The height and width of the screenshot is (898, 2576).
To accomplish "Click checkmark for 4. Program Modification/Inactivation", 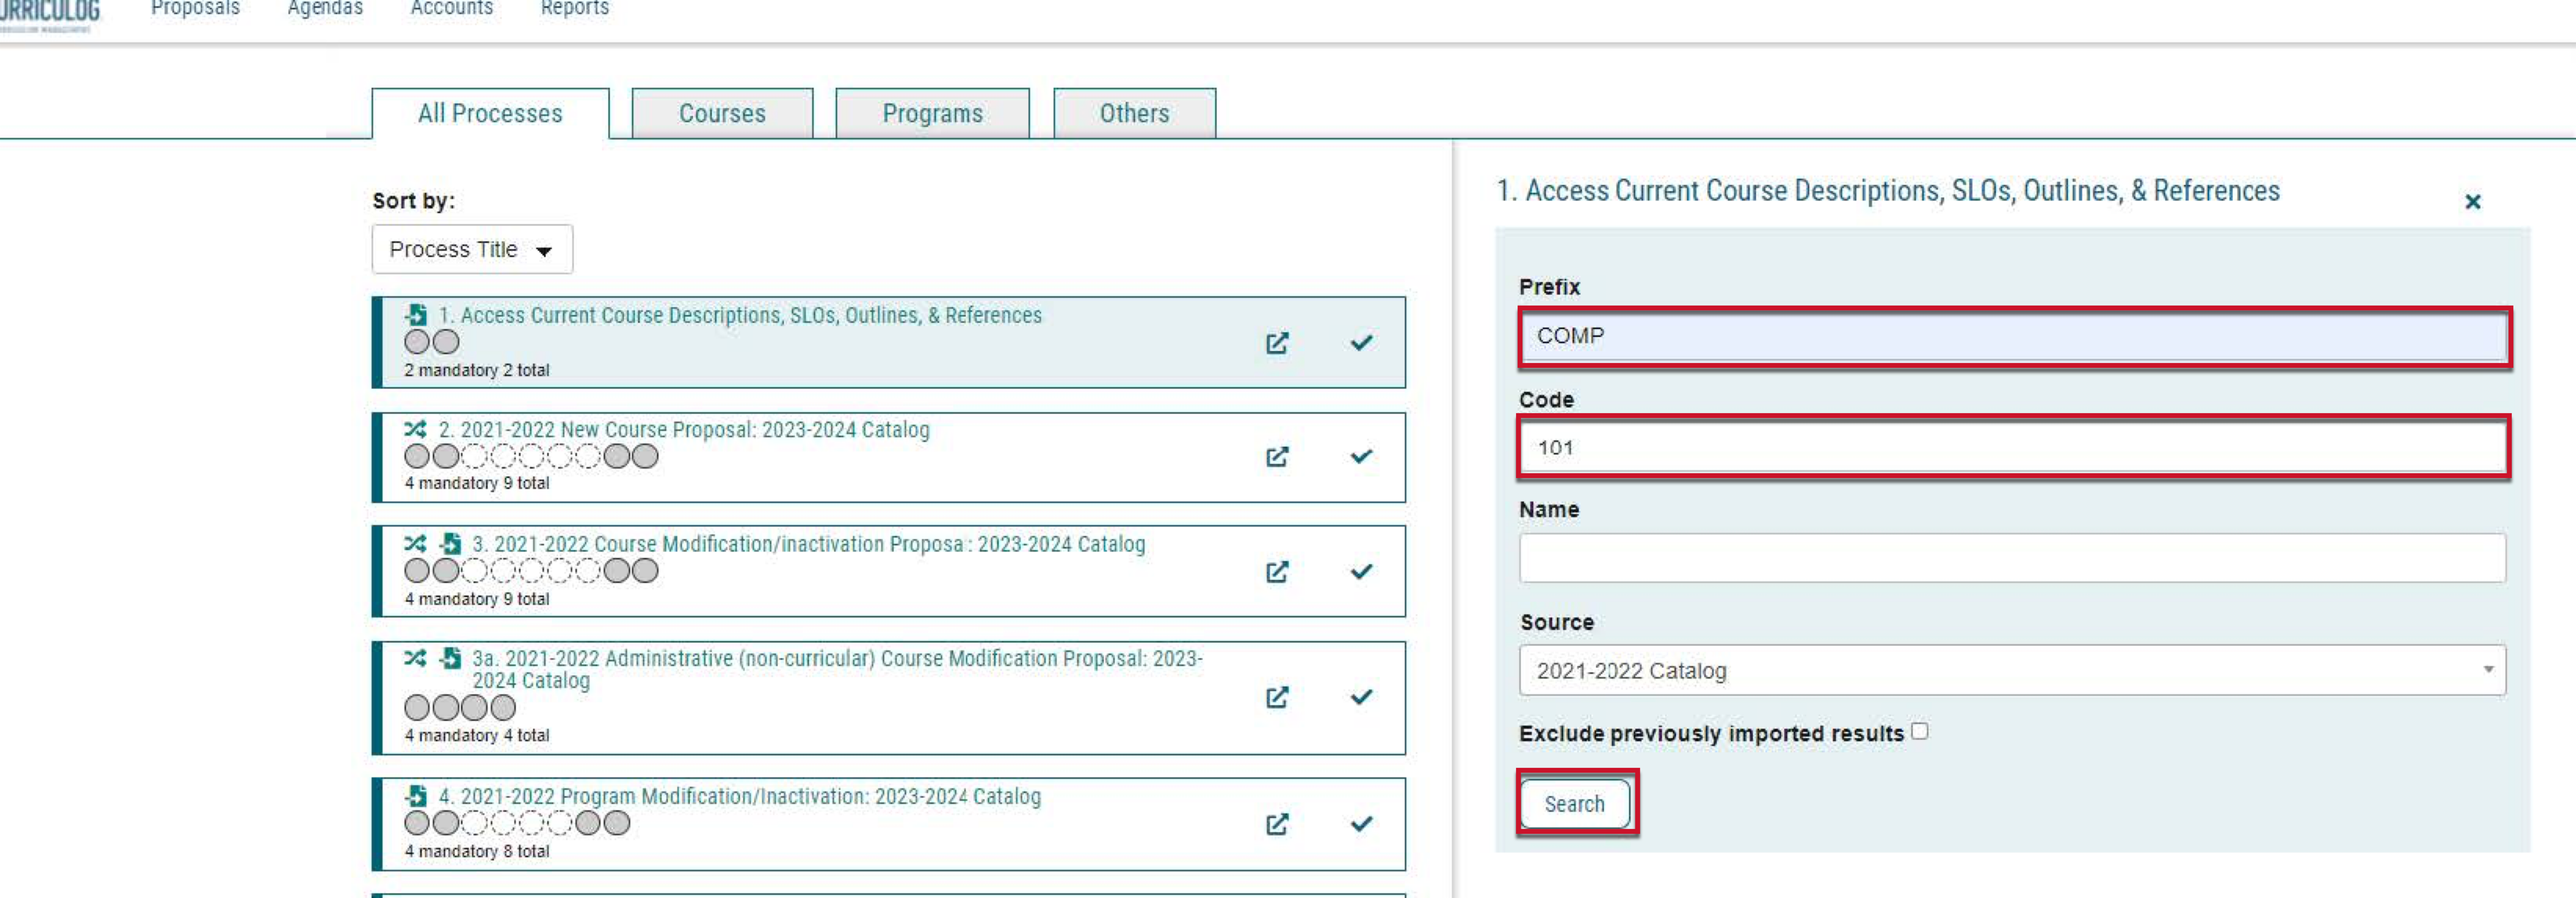I will (1361, 824).
